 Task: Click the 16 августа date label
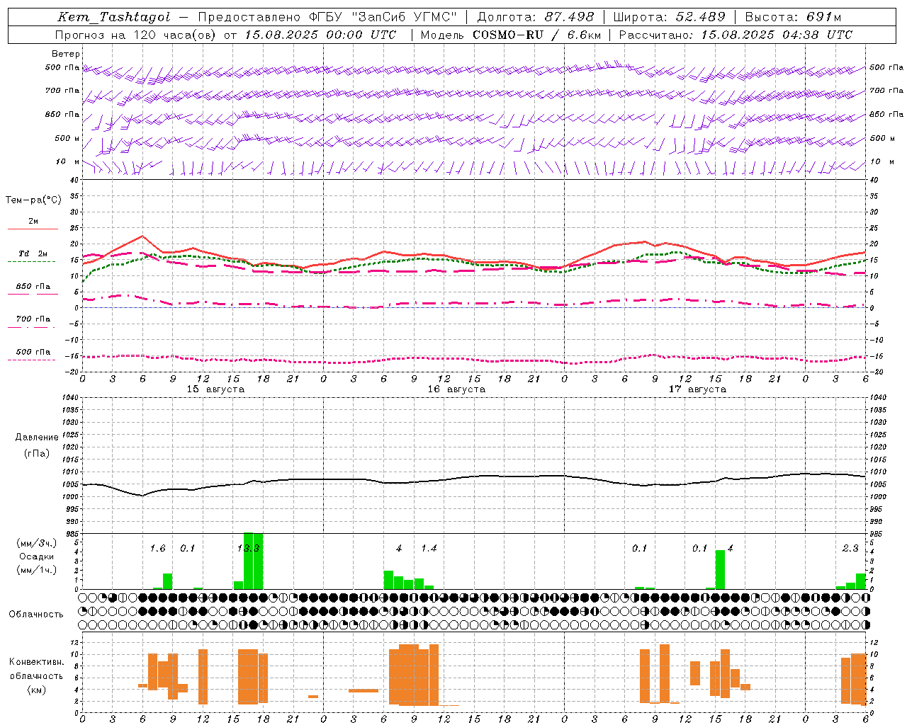coord(456,389)
